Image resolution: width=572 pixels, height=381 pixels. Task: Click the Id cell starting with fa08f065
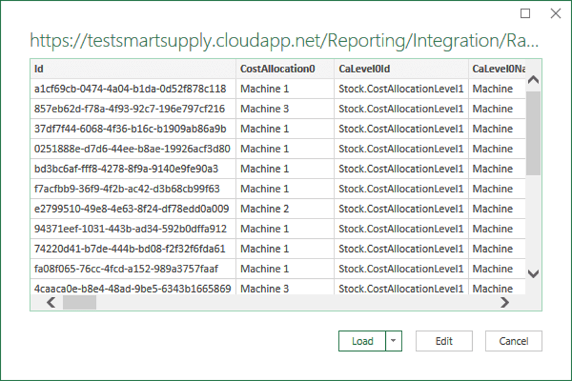[126, 269]
